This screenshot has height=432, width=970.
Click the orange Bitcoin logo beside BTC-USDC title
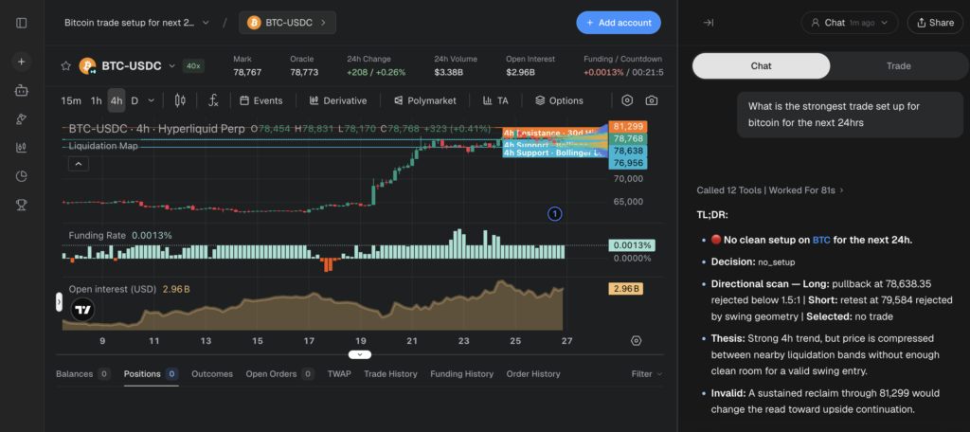click(x=88, y=65)
